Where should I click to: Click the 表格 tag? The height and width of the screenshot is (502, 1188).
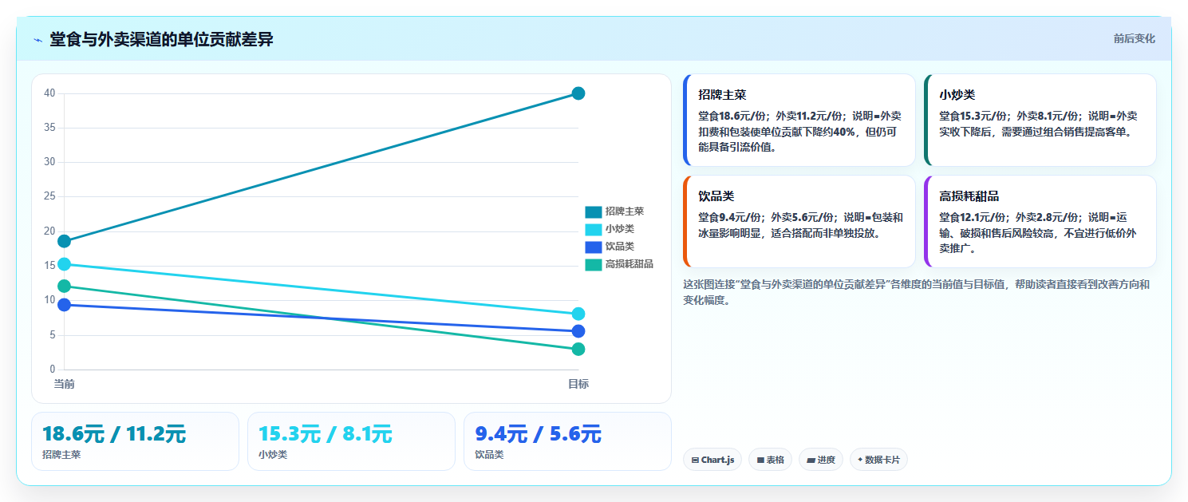(x=770, y=460)
